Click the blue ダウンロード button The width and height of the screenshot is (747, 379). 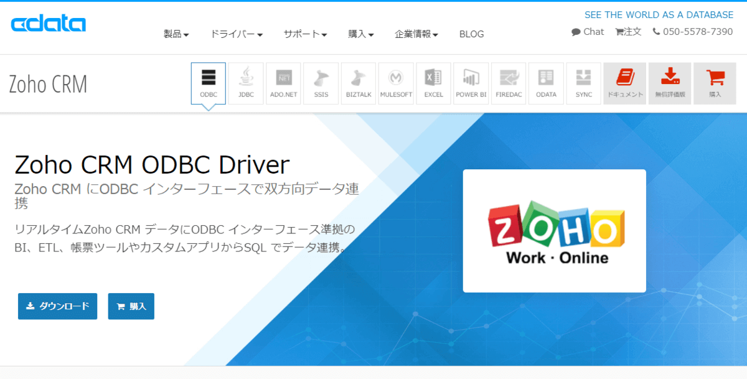(x=57, y=306)
